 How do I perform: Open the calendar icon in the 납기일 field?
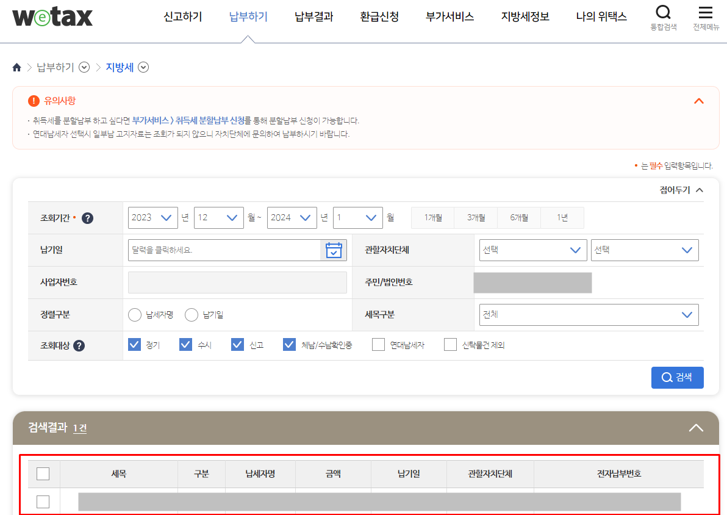tap(333, 250)
